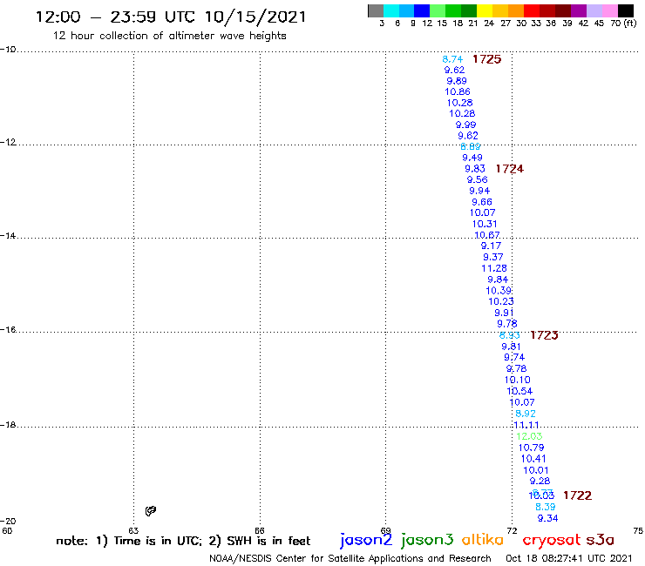Click the time marker '1723'
The height and width of the screenshot is (566, 645).
pyautogui.click(x=544, y=335)
